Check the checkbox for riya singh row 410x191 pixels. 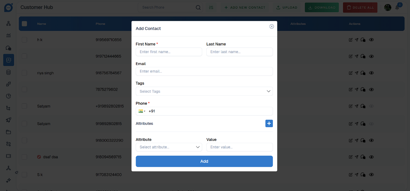coord(24,73)
